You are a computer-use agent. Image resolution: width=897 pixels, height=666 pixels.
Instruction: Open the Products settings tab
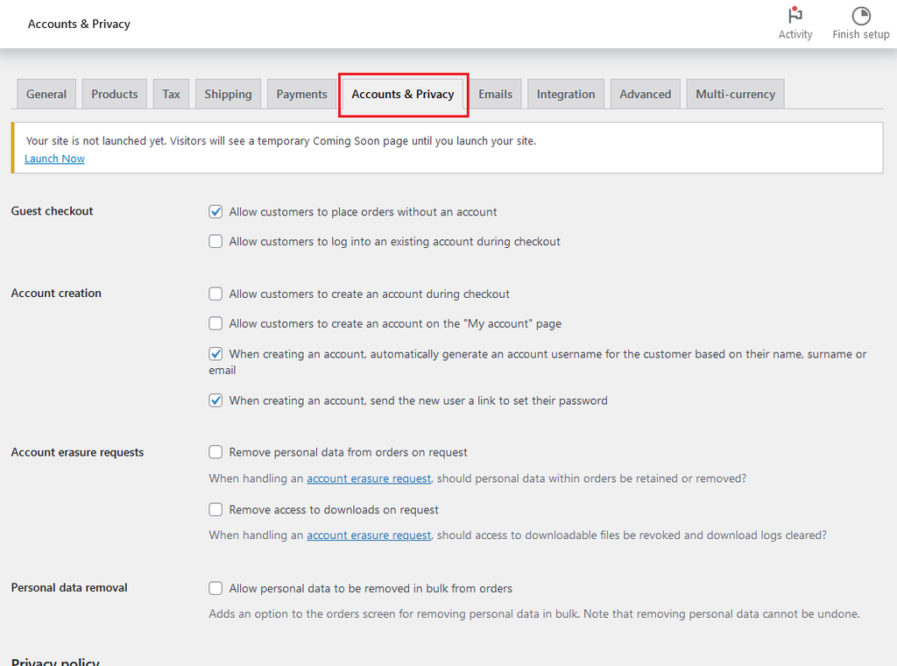115,95
